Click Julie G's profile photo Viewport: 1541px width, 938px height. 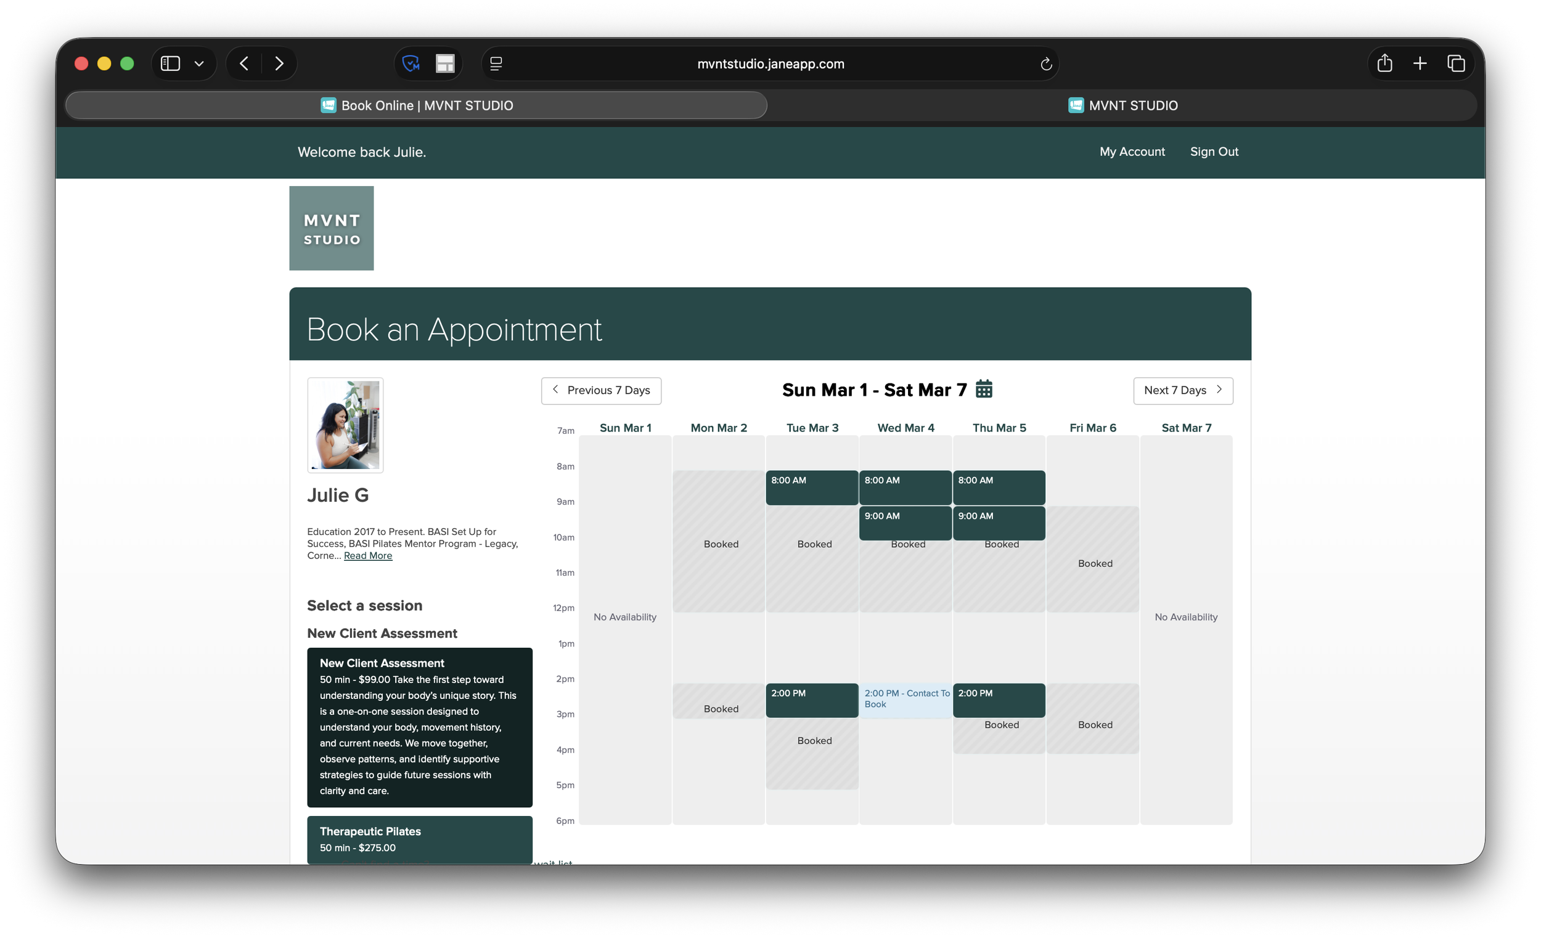(345, 425)
